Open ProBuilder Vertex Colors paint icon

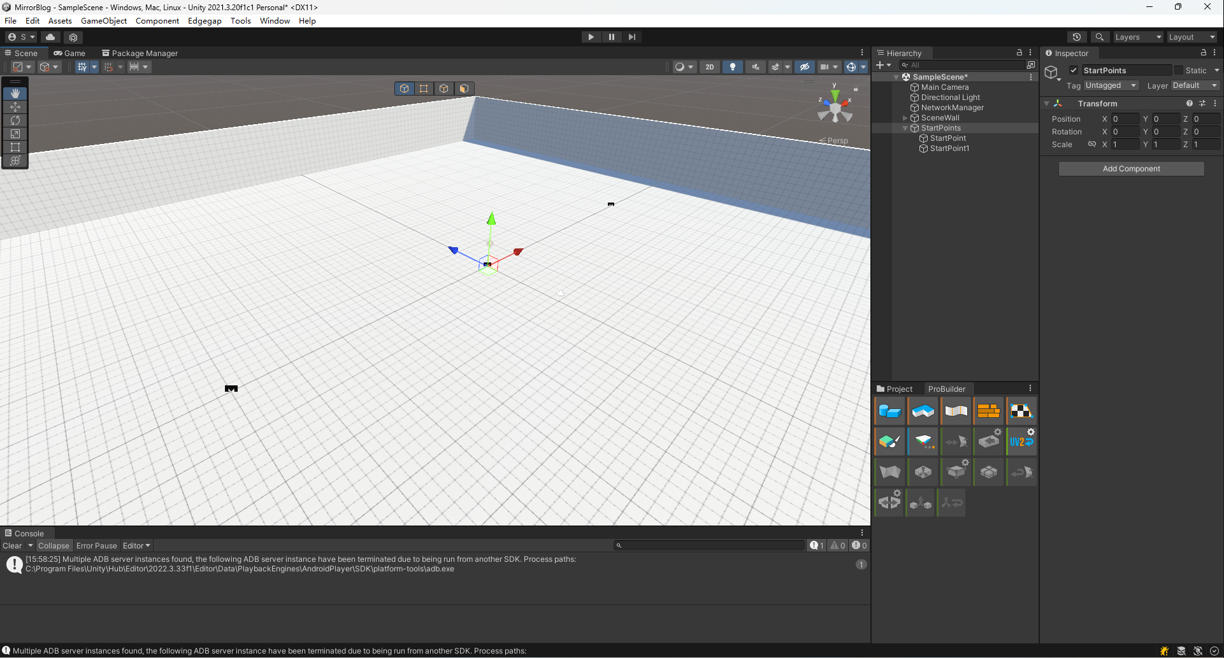point(889,441)
